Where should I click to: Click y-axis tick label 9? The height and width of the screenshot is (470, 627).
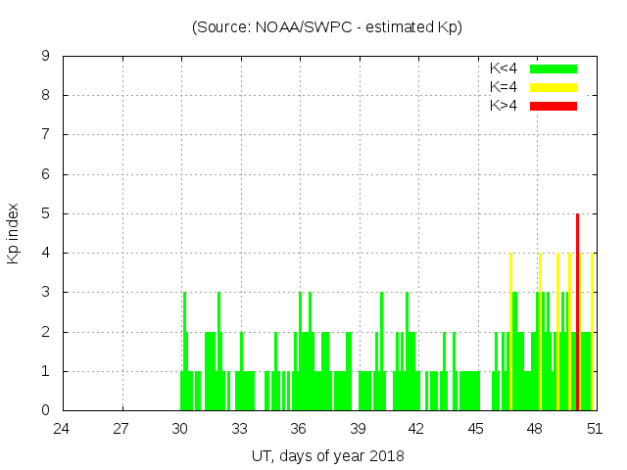(x=45, y=57)
